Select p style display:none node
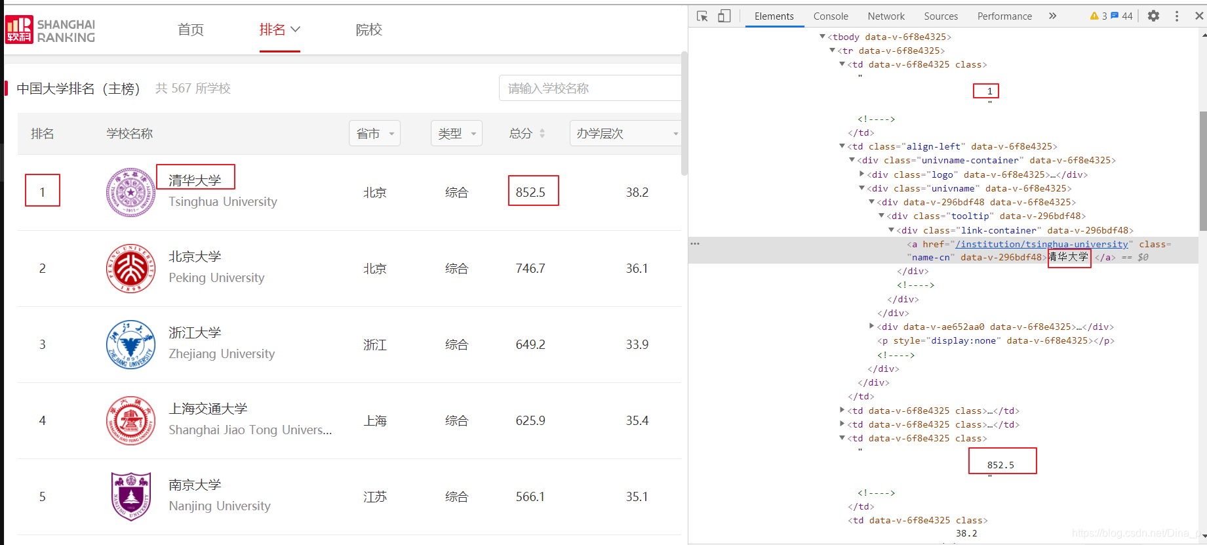Image resolution: width=1207 pixels, height=545 pixels. point(995,340)
